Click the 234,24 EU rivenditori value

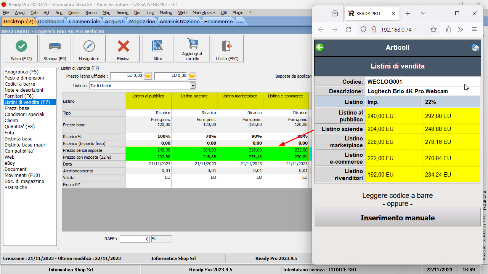(x=451, y=175)
